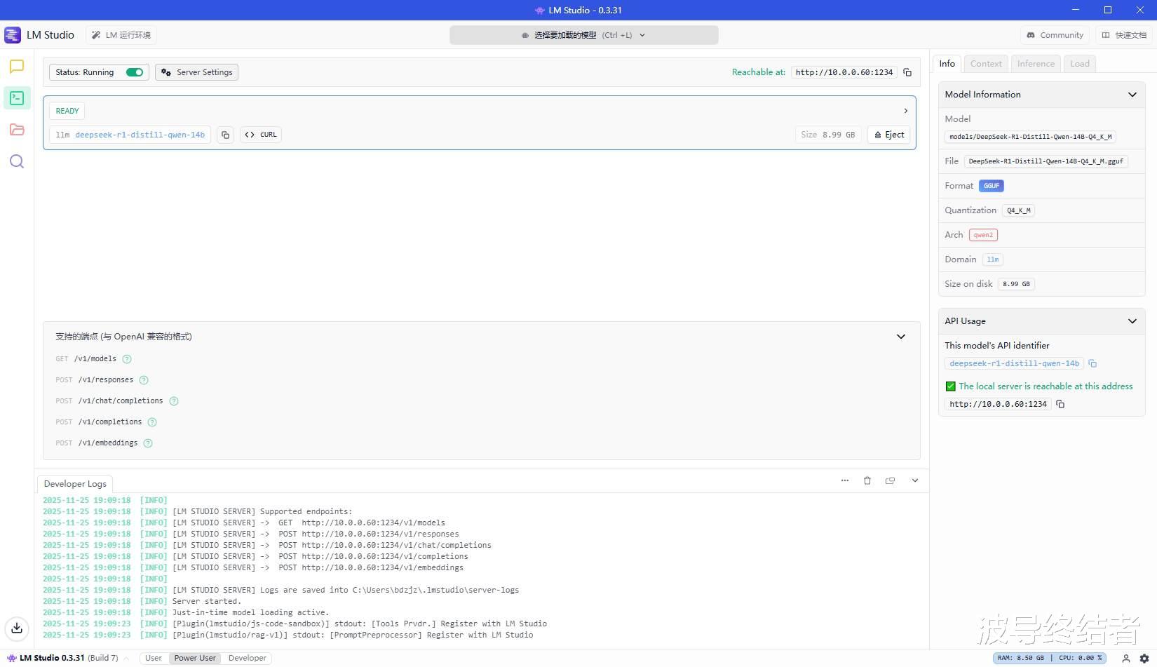Switch to User mode
This screenshot has width=1157, height=667.
tap(154, 658)
